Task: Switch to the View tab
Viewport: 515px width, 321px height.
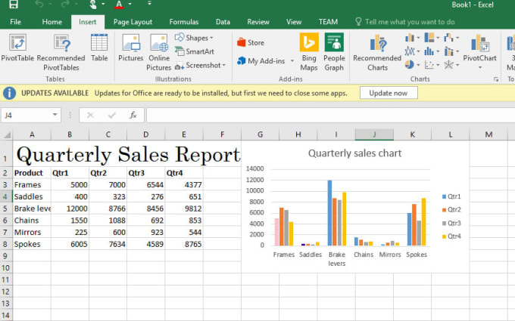Action: click(x=294, y=22)
